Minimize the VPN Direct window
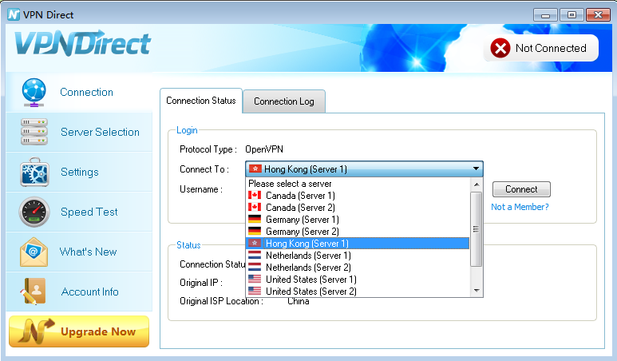 (x=545, y=15)
